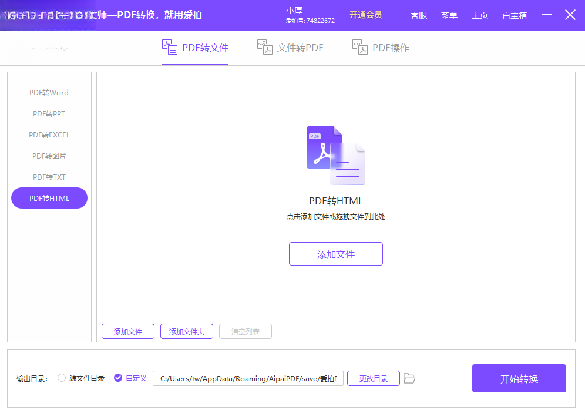585x420 pixels.
Task: Choose PDF转EXCEL in sidebar
Action: [x=49, y=135]
